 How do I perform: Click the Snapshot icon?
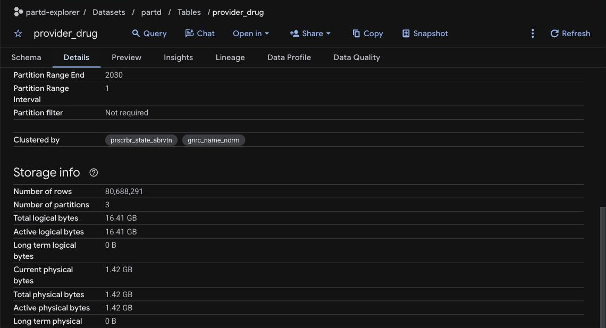pos(406,33)
